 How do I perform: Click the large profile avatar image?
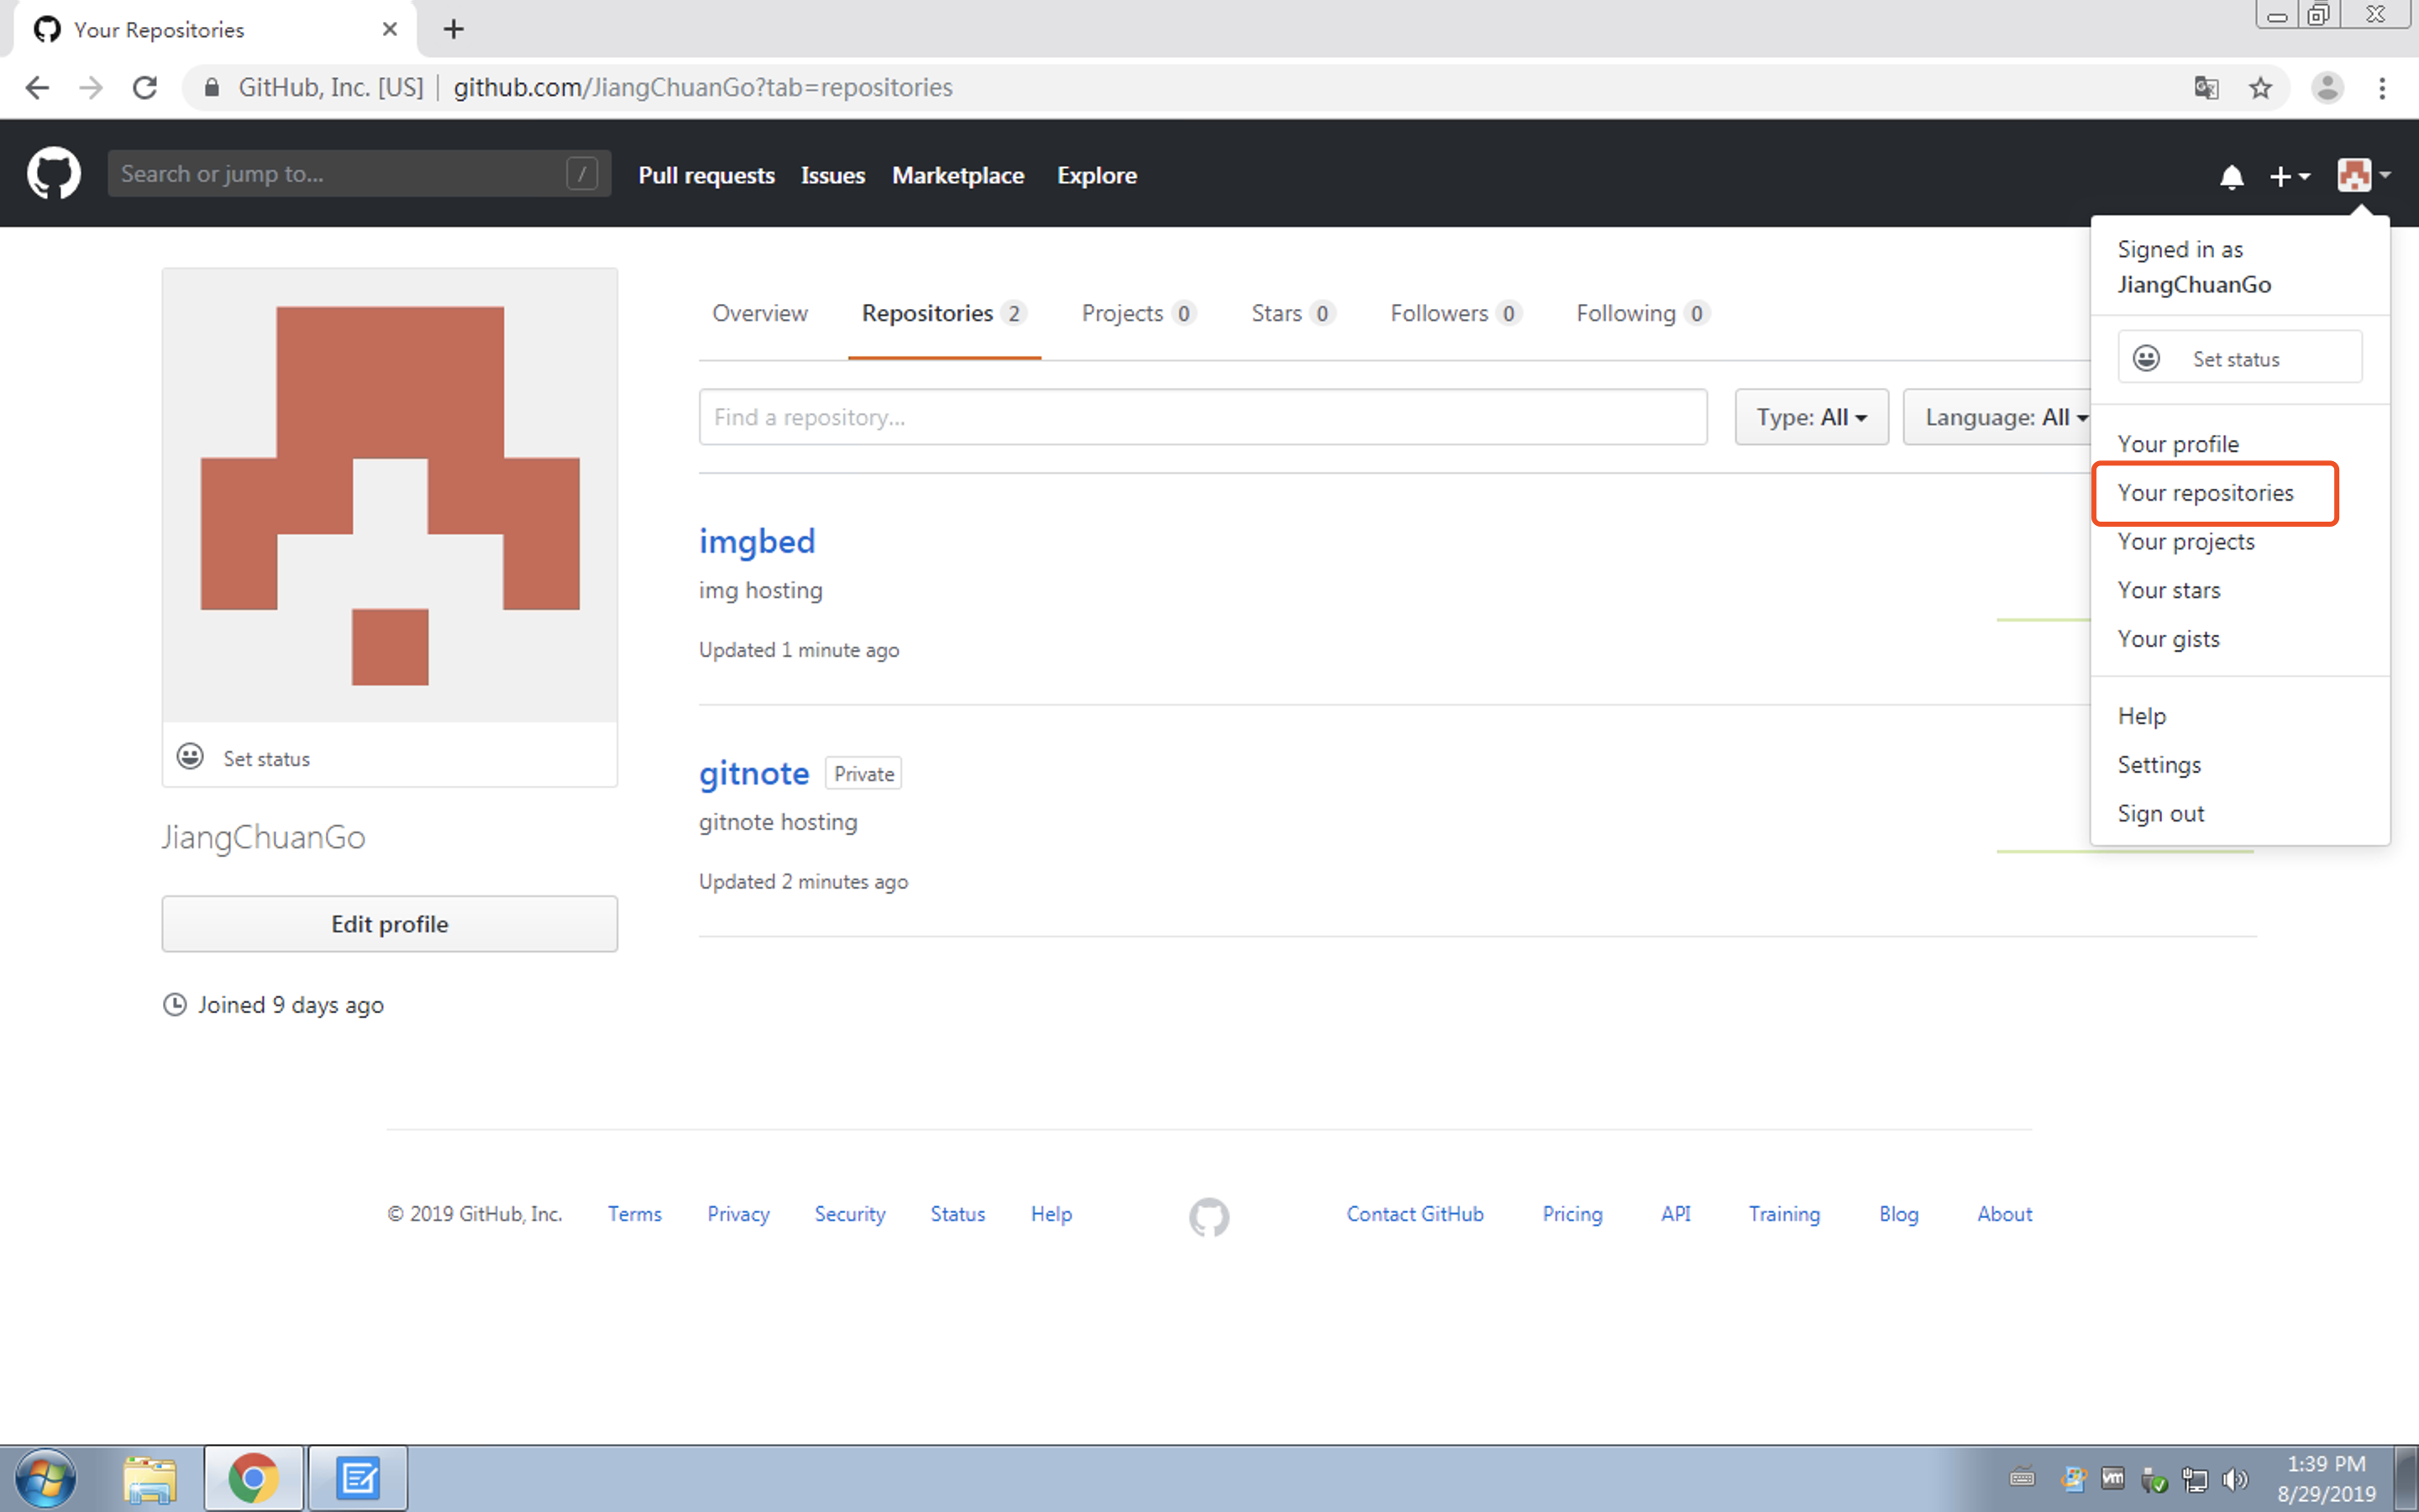389,495
